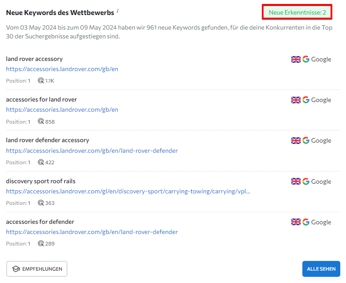Click UK flag in 'land rover accessory' row

click(296, 59)
